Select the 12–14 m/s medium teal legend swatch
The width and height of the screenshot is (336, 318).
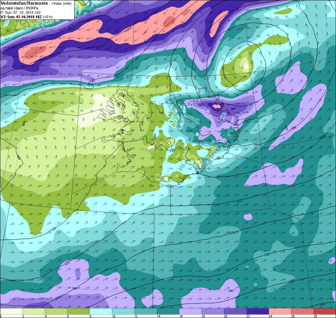(145, 311)
